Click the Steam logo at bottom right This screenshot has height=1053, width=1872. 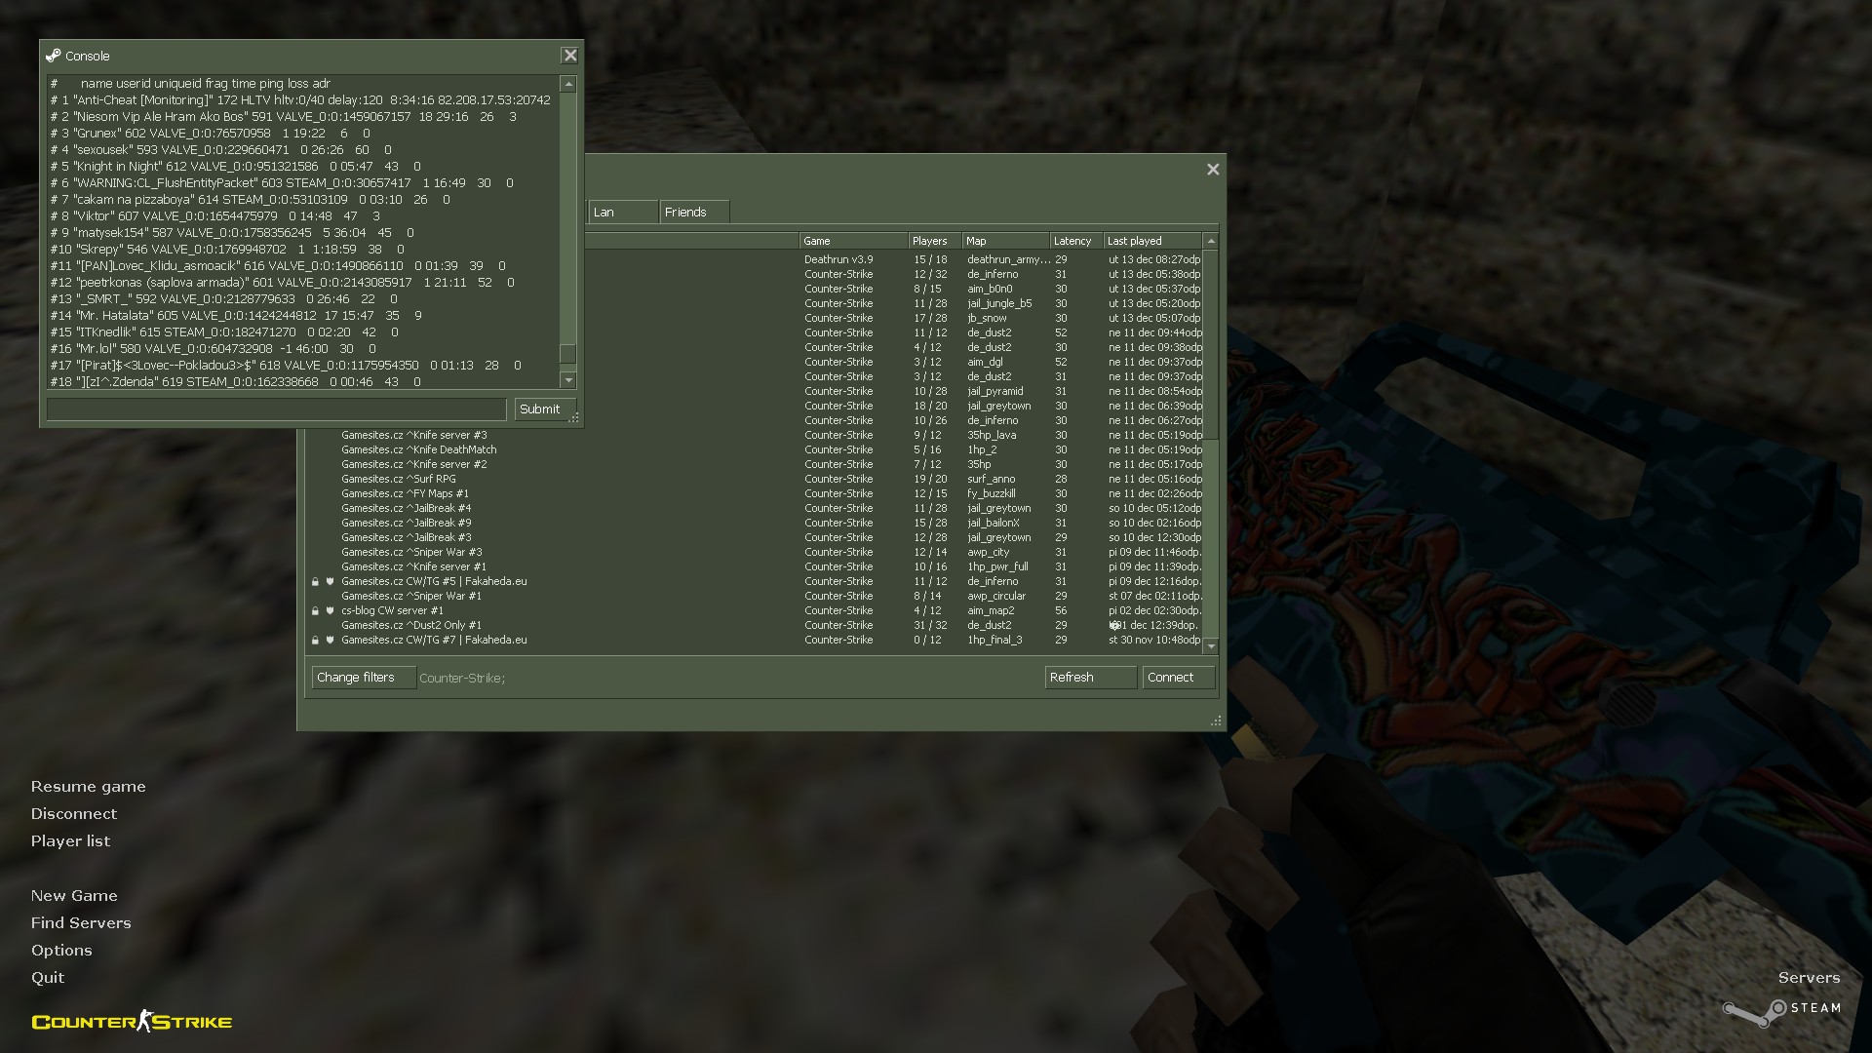1781,1011
